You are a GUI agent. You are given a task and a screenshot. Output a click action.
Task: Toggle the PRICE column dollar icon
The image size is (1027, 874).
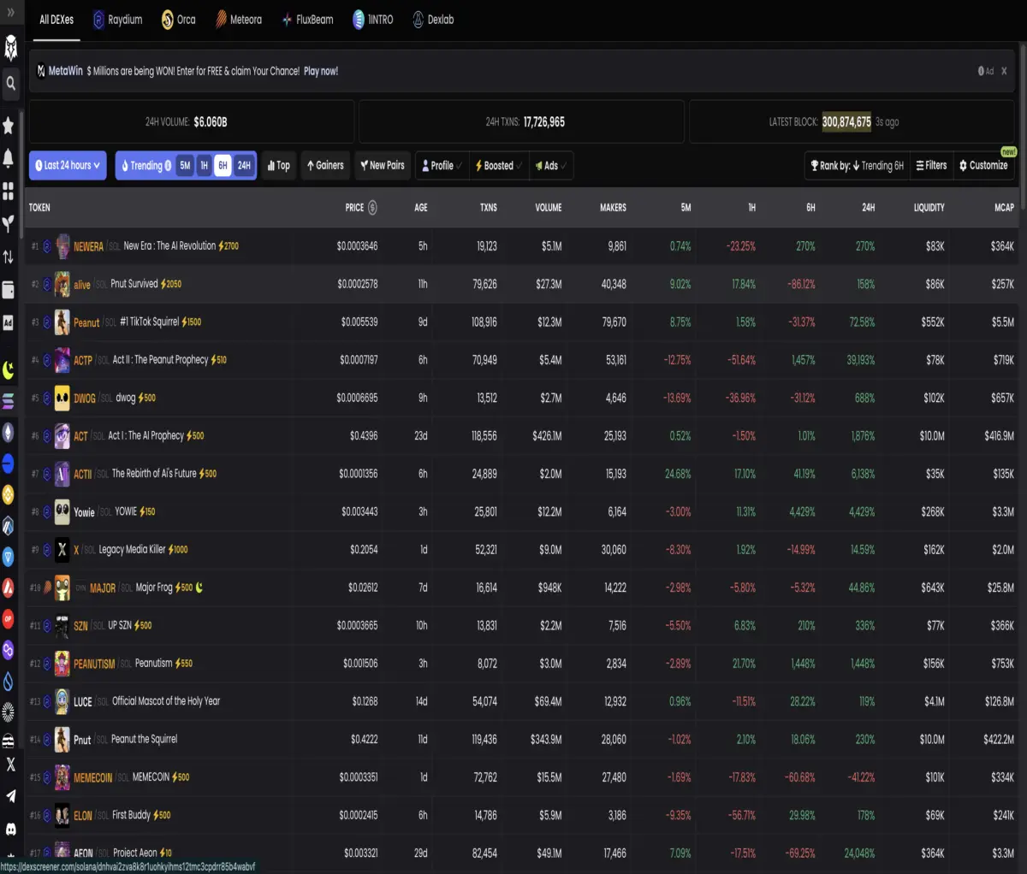pyautogui.click(x=372, y=208)
